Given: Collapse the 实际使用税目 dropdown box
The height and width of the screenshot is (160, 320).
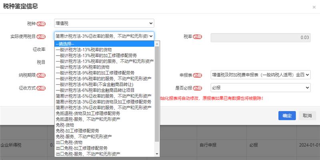Looking at the screenshot, I should [104, 36].
